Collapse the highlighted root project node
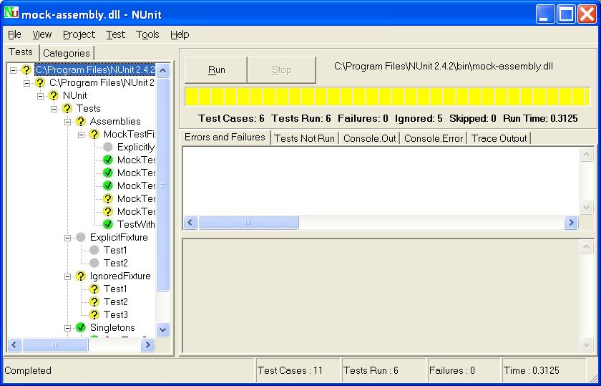 click(13, 70)
